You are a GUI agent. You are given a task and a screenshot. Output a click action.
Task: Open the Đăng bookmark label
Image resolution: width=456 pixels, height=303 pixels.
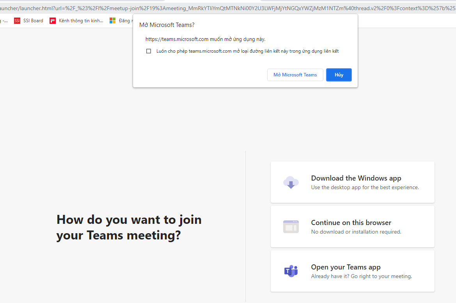[x=125, y=21]
